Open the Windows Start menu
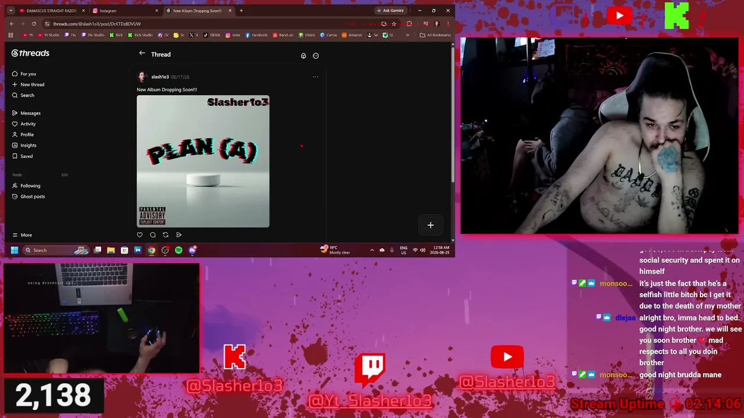This screenshot has height=418, width=744. pos(14,250)
